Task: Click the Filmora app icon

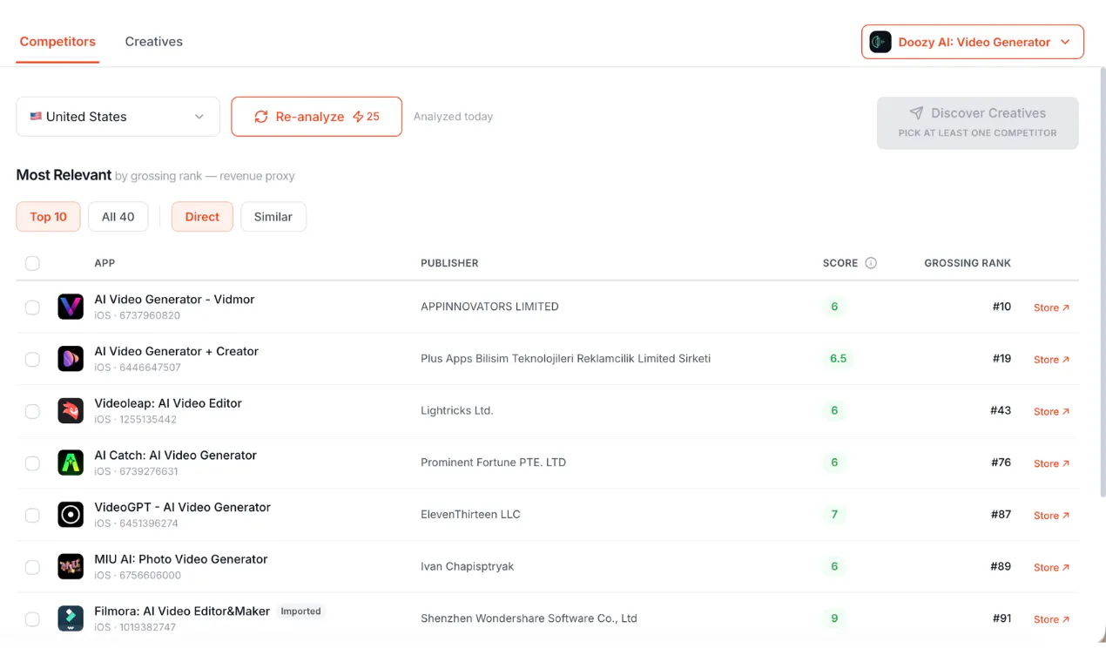Action: [x=71, y=618]
